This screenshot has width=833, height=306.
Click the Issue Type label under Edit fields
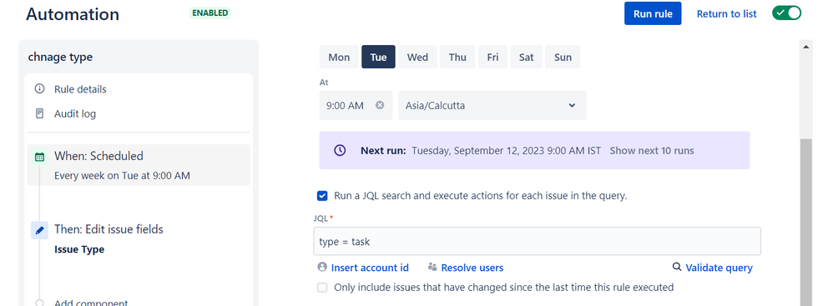[79, 249]
